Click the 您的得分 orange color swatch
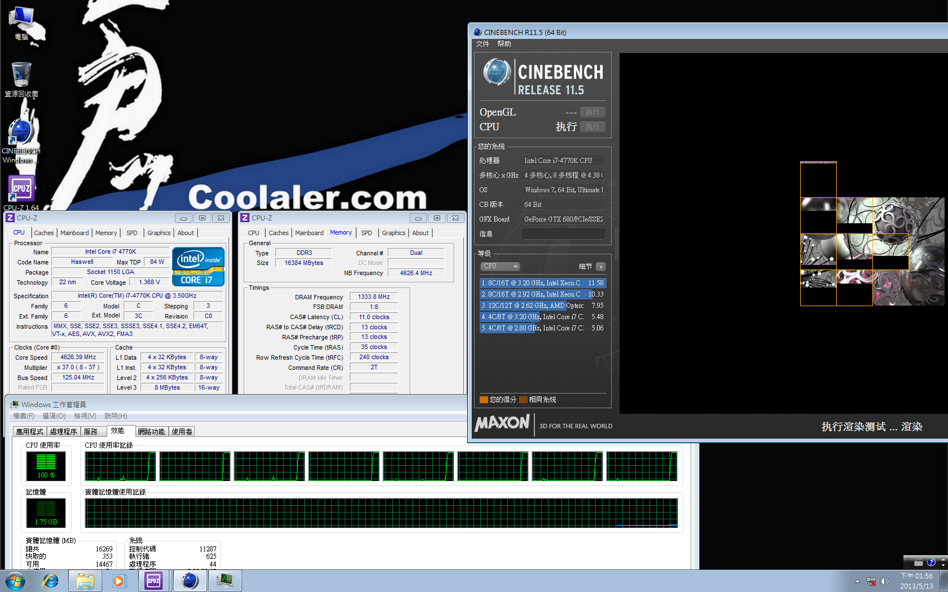Viewport: 948px width, 592px height. 484,400
